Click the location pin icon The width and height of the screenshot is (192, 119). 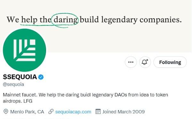(x=6, y=112)
